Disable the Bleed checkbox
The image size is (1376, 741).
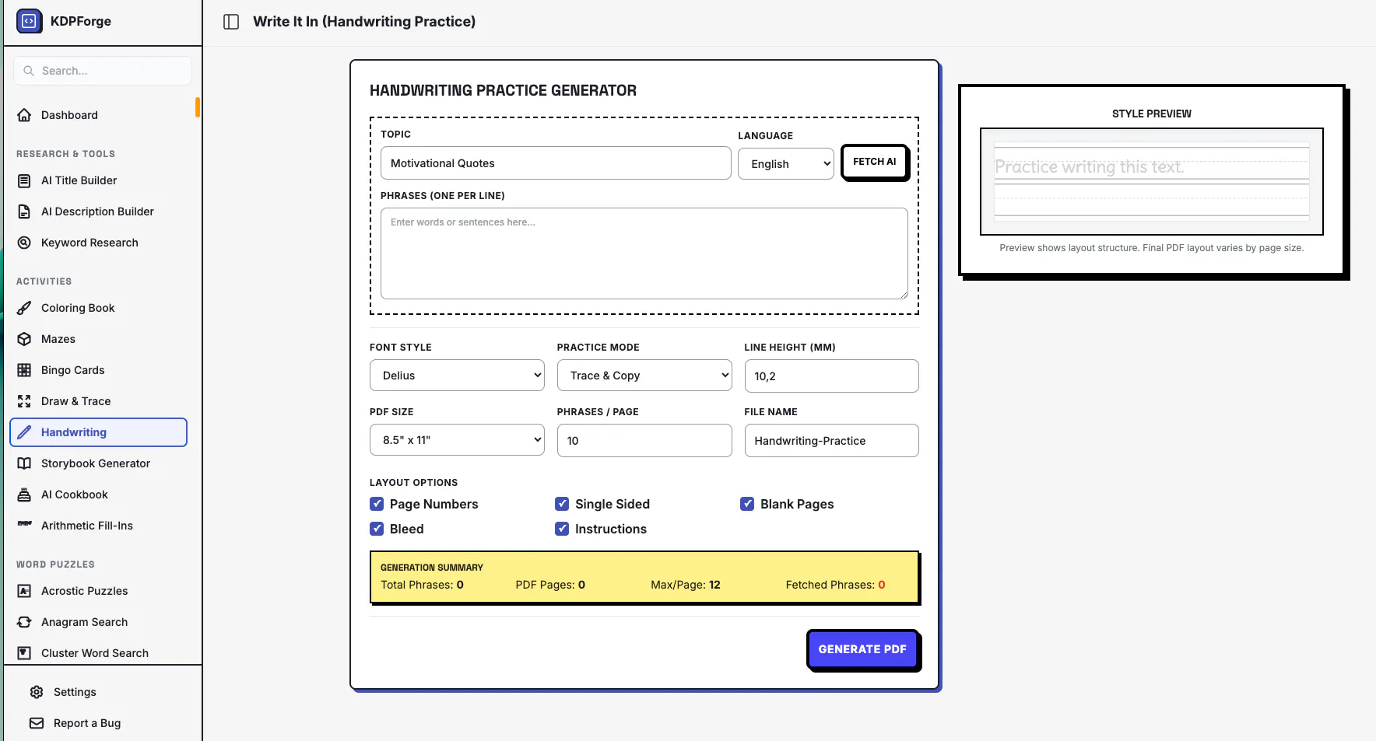click(x=377, y=529)
